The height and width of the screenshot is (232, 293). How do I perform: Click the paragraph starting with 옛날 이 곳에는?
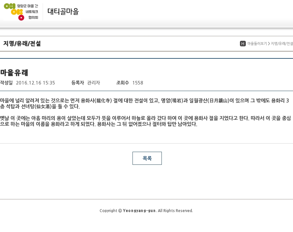[146, 121]
